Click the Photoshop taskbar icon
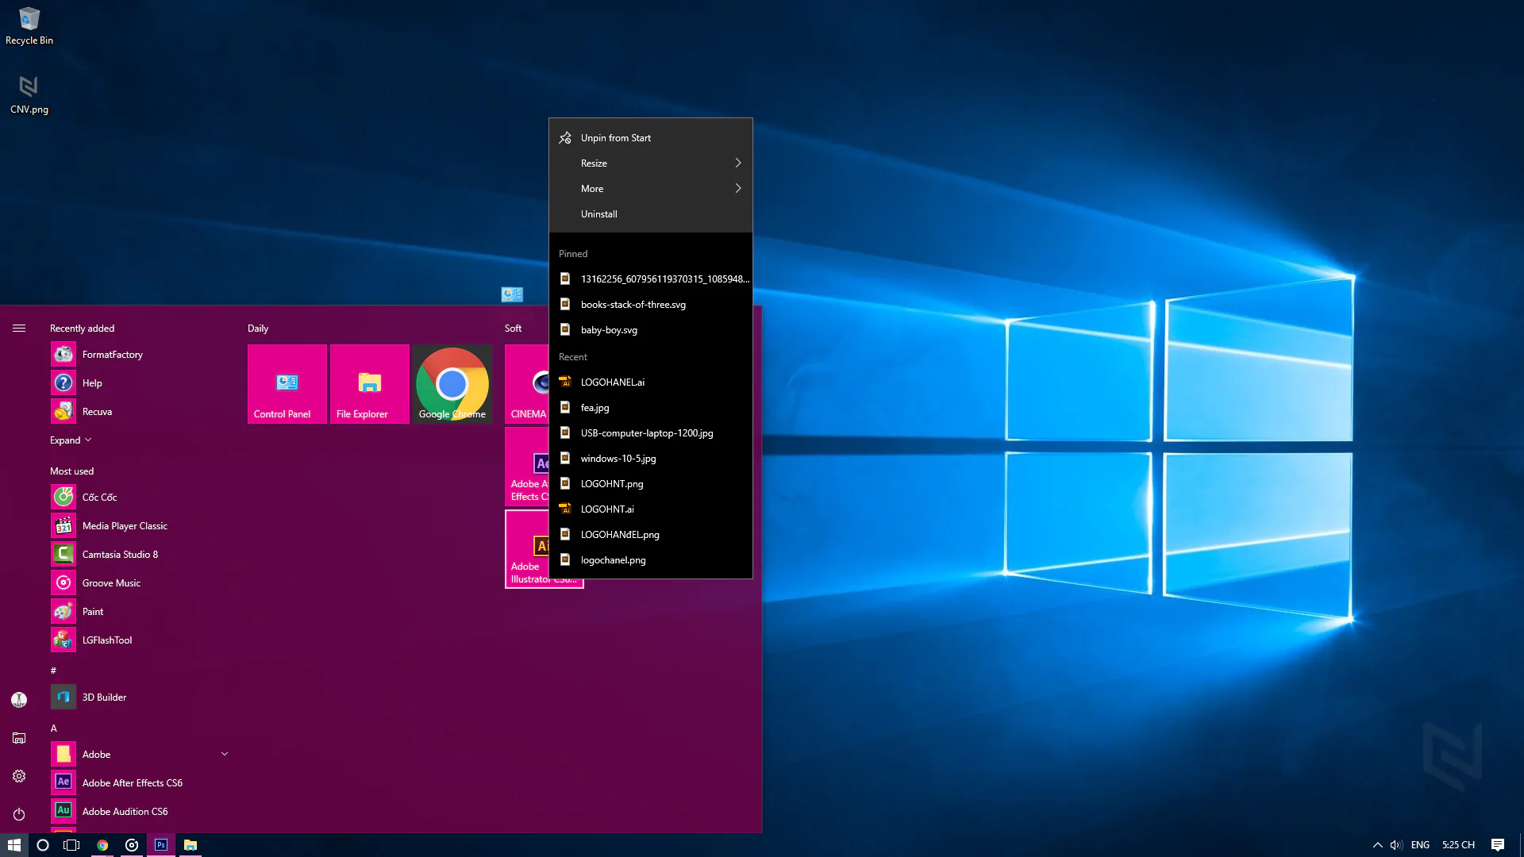This screenshot has height=857, width=1524. coord(161,845)
